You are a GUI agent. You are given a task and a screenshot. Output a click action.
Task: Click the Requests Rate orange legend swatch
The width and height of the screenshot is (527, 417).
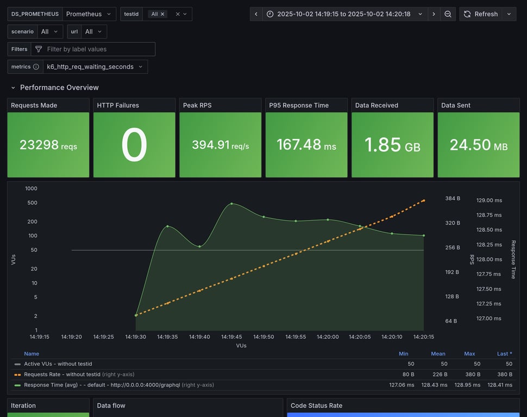[17, 375]
